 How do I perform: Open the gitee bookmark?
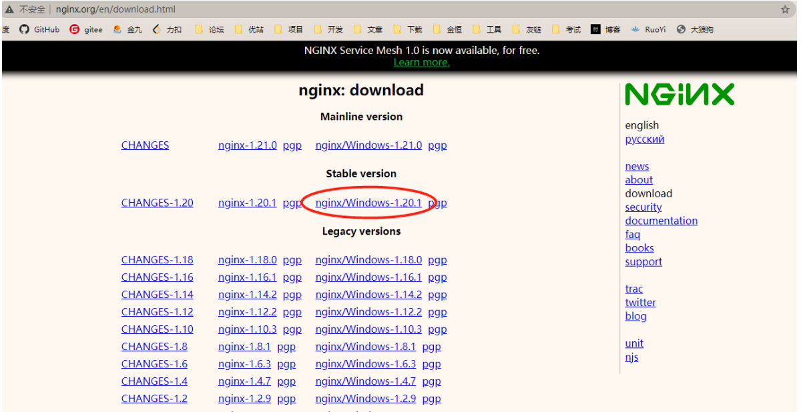coord(86,29)
